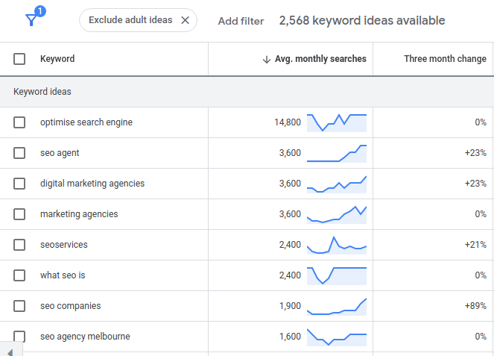Sort by the Keyword column header
Viewport: 494px width, 356px height.
click(57, 59)
